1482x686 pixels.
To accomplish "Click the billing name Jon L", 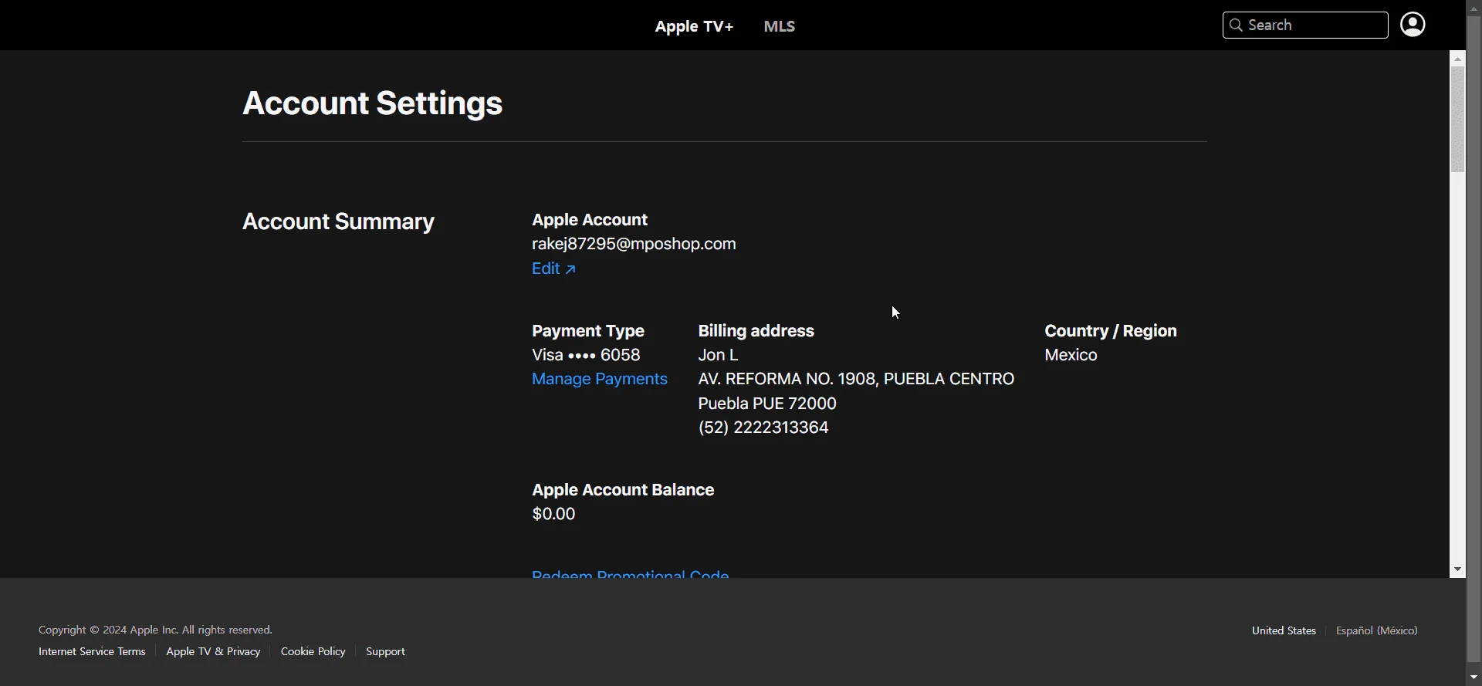I will point(718,355).
